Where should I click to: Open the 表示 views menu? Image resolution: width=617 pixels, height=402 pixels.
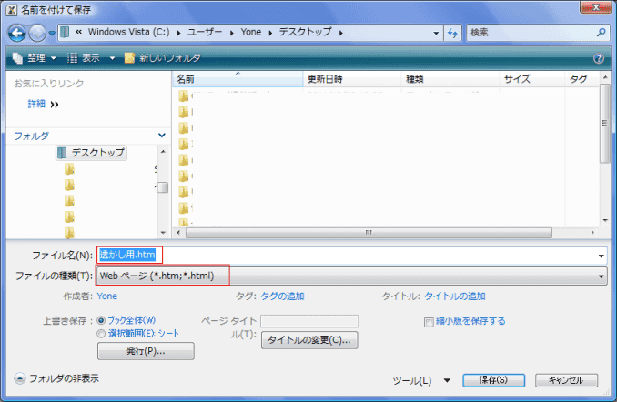[84, 58]
